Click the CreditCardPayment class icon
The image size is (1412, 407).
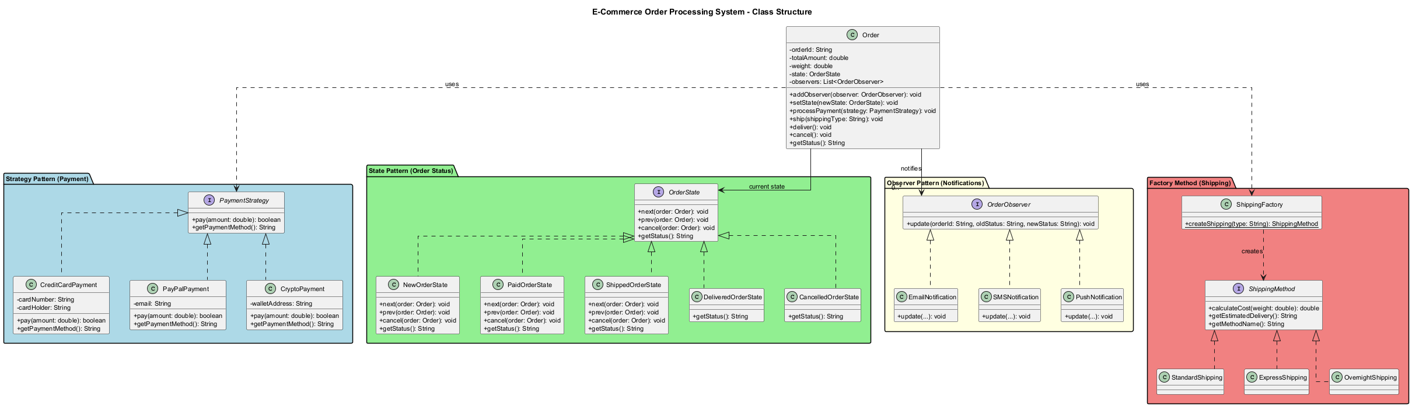30,285
